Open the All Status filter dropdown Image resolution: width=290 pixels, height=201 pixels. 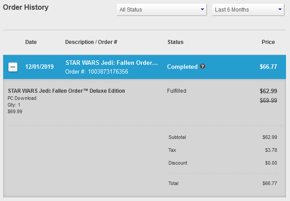(161, 9)
